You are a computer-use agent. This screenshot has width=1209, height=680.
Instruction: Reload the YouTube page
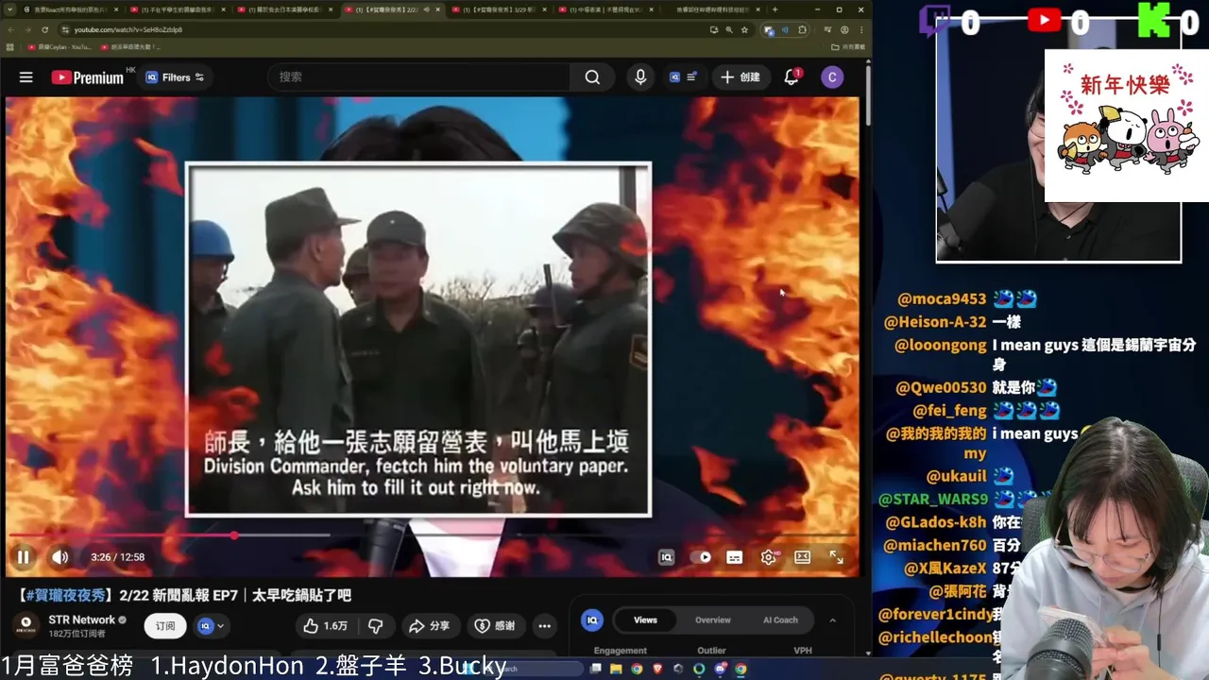(x=44, y=29)
